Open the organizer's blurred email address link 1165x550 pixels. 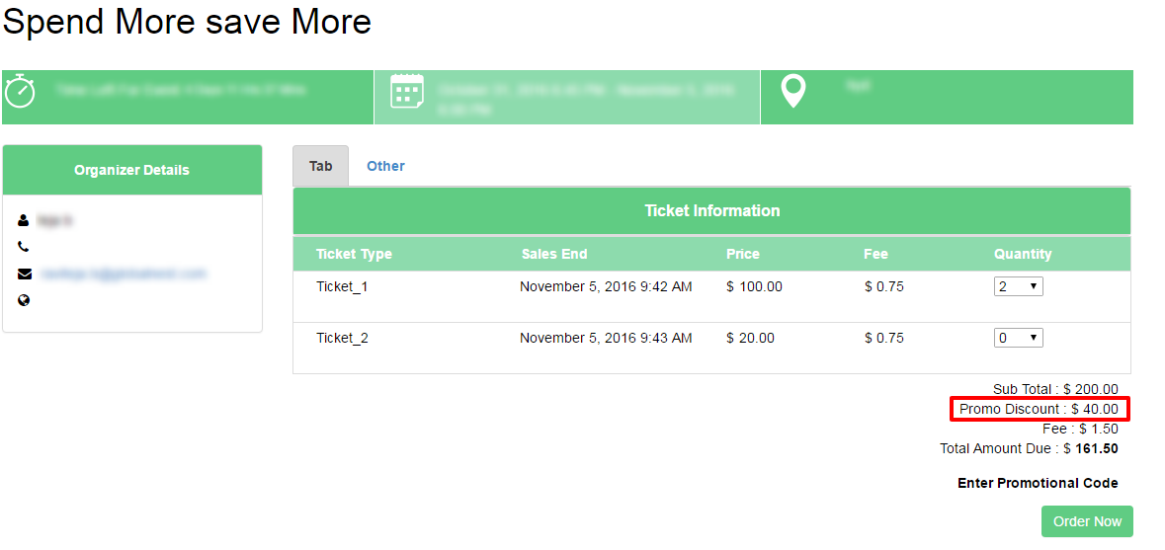pyautogui.click(x=122, y=274)
